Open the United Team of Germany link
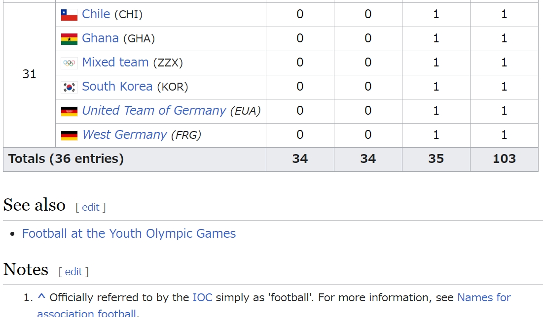Image resolution: width=543 pixels, height=317 pixels. click(154, 111)
